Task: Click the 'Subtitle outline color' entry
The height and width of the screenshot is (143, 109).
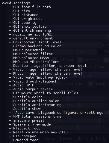Action: point(36,101)
